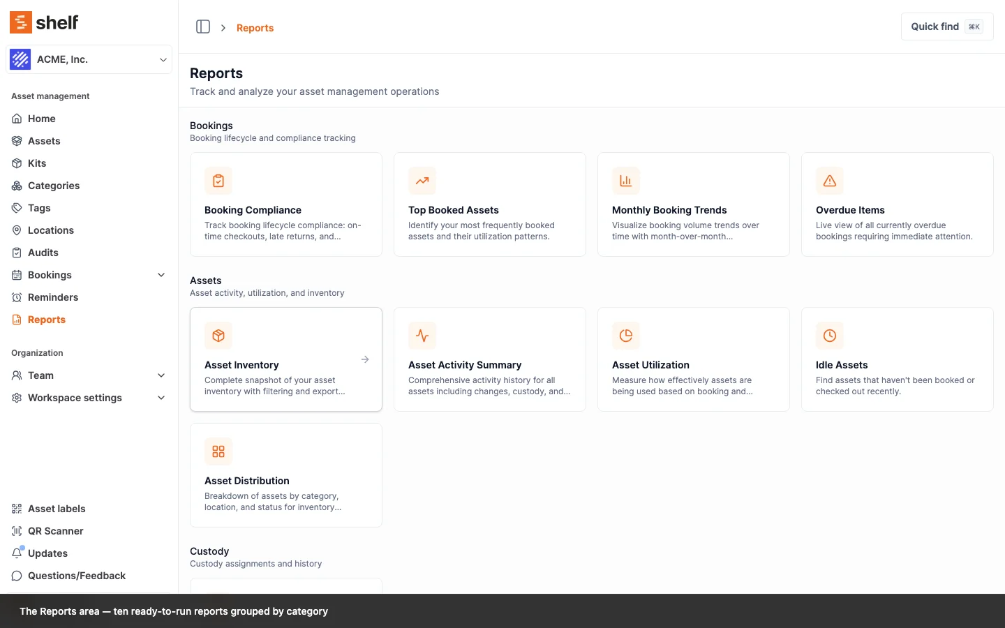Viewport: 1005px width, 628px height.
Task: Go to Assets in the sidebar
Action: (x=44, y=141)
